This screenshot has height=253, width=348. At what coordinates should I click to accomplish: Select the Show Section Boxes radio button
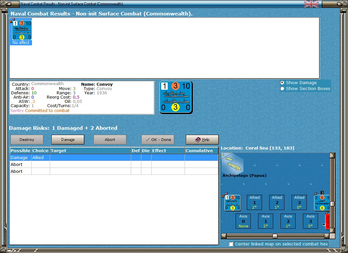(282, 88)
